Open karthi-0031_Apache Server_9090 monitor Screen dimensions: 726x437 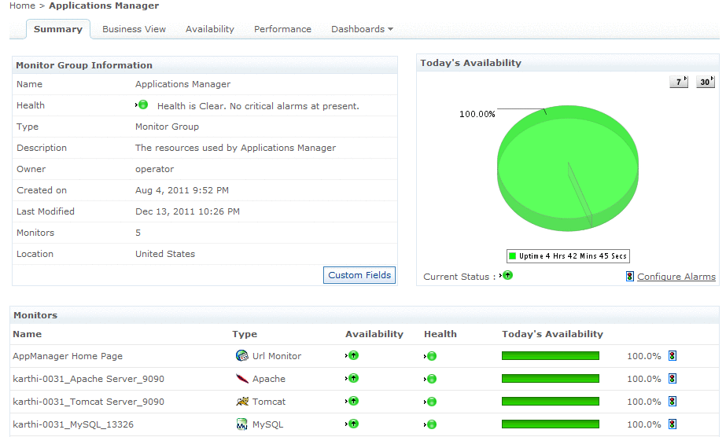(x=88, y=379)
